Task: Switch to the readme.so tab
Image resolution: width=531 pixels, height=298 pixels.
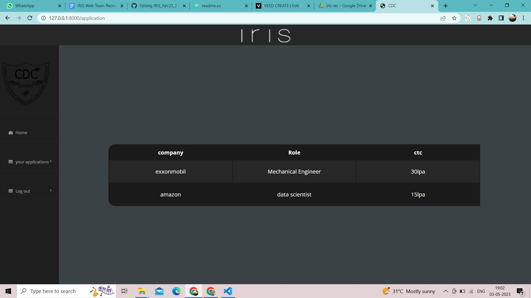Action: (x=211, y=6)
